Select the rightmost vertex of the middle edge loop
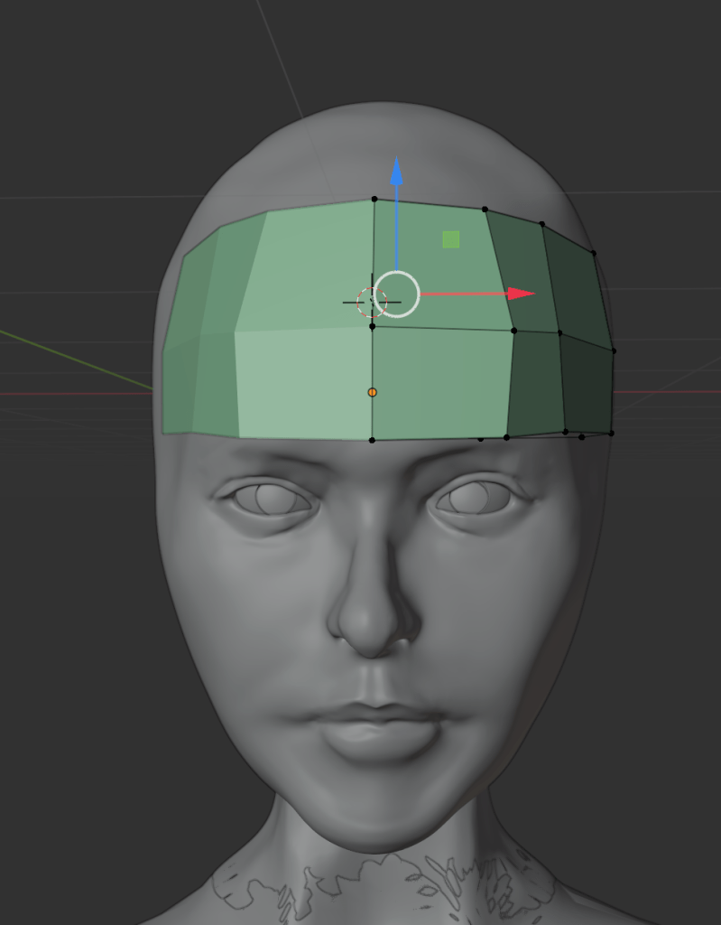This screenshot has height=925, width=721. point(614,350)
